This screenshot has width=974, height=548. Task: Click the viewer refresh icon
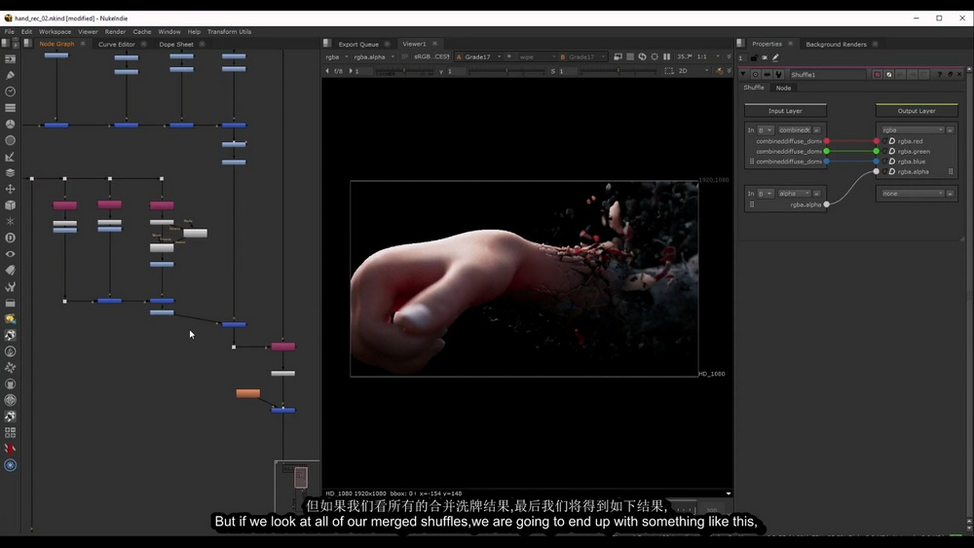642,56
